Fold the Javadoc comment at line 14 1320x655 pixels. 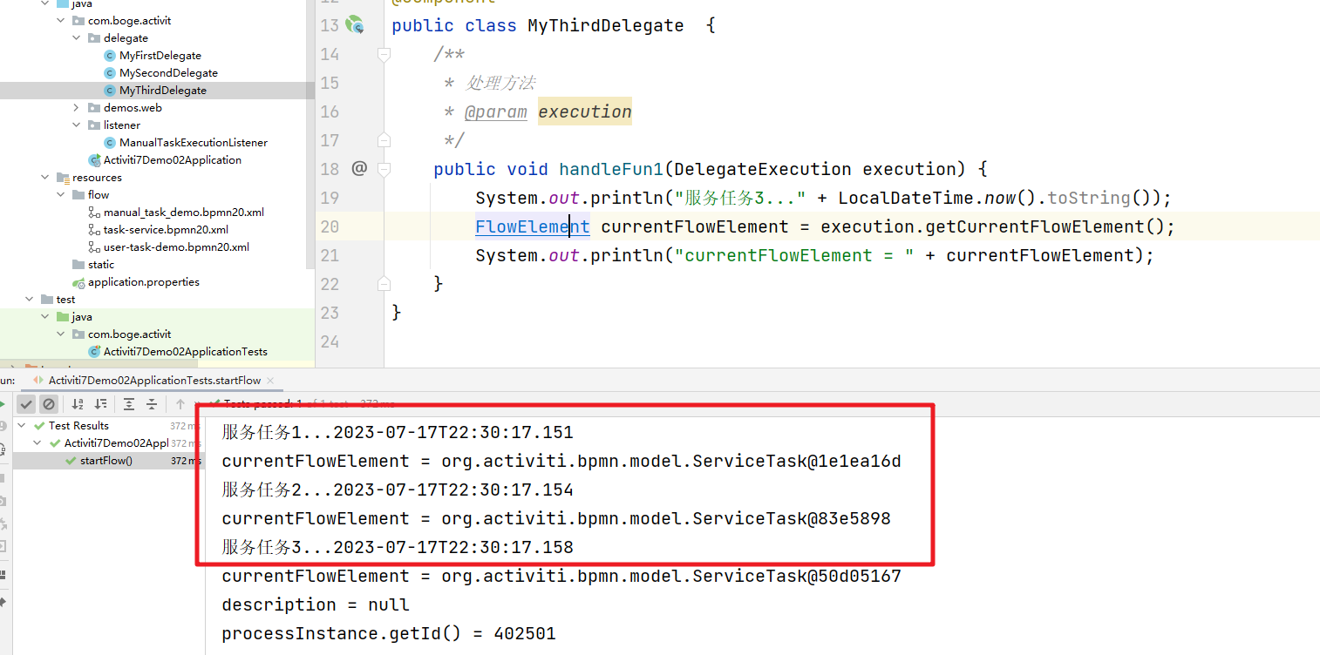(x=384, y=54)
